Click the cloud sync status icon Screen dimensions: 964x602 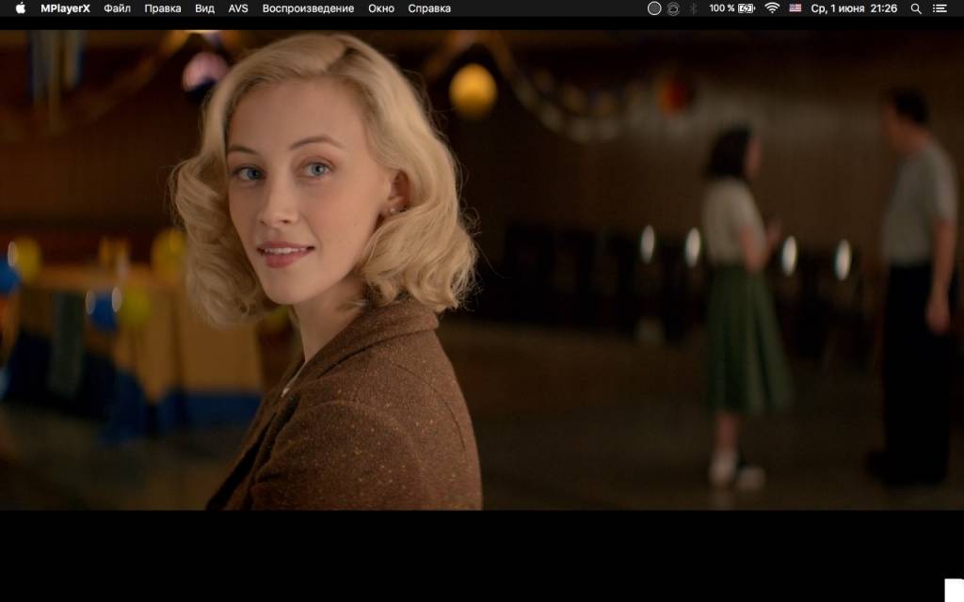(673, 8)
